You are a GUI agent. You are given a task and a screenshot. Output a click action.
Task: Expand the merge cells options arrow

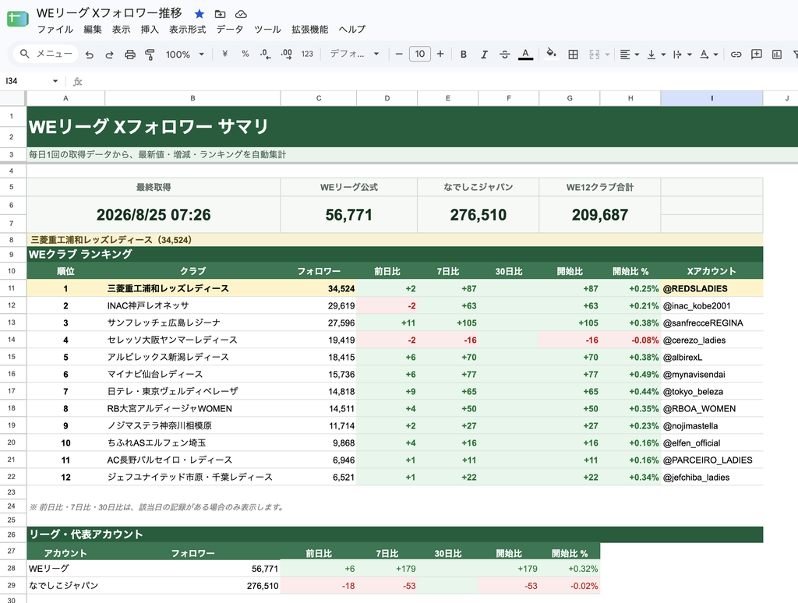[x=607, y=55]
